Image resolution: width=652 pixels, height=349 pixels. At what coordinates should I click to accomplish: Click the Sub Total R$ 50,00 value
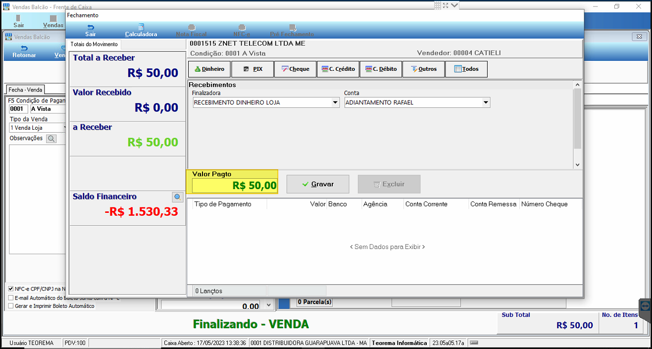point(574,325)
